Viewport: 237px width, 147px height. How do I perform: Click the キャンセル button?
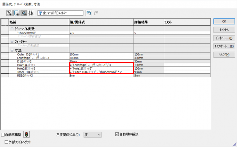coord(224,30)
